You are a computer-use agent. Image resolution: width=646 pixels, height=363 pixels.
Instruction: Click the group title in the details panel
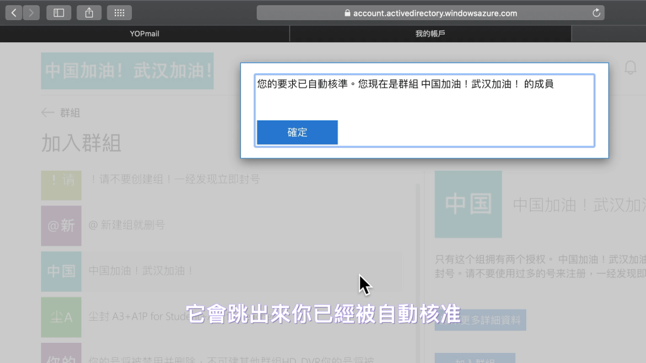[x=579, y=205]
